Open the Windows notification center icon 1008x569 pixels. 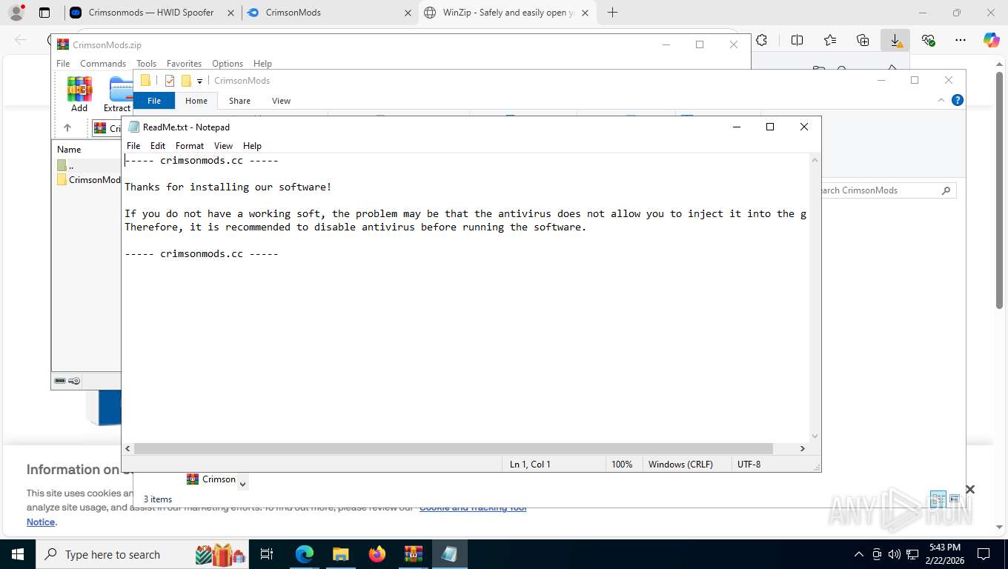point(984,554)
